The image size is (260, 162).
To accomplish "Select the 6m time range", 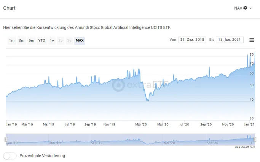I will (x=31, y=41).
